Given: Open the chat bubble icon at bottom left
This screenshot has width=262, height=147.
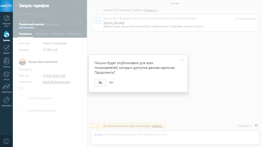Looking at the screenshot, I should pyautogui.click(x=6, y=141).
